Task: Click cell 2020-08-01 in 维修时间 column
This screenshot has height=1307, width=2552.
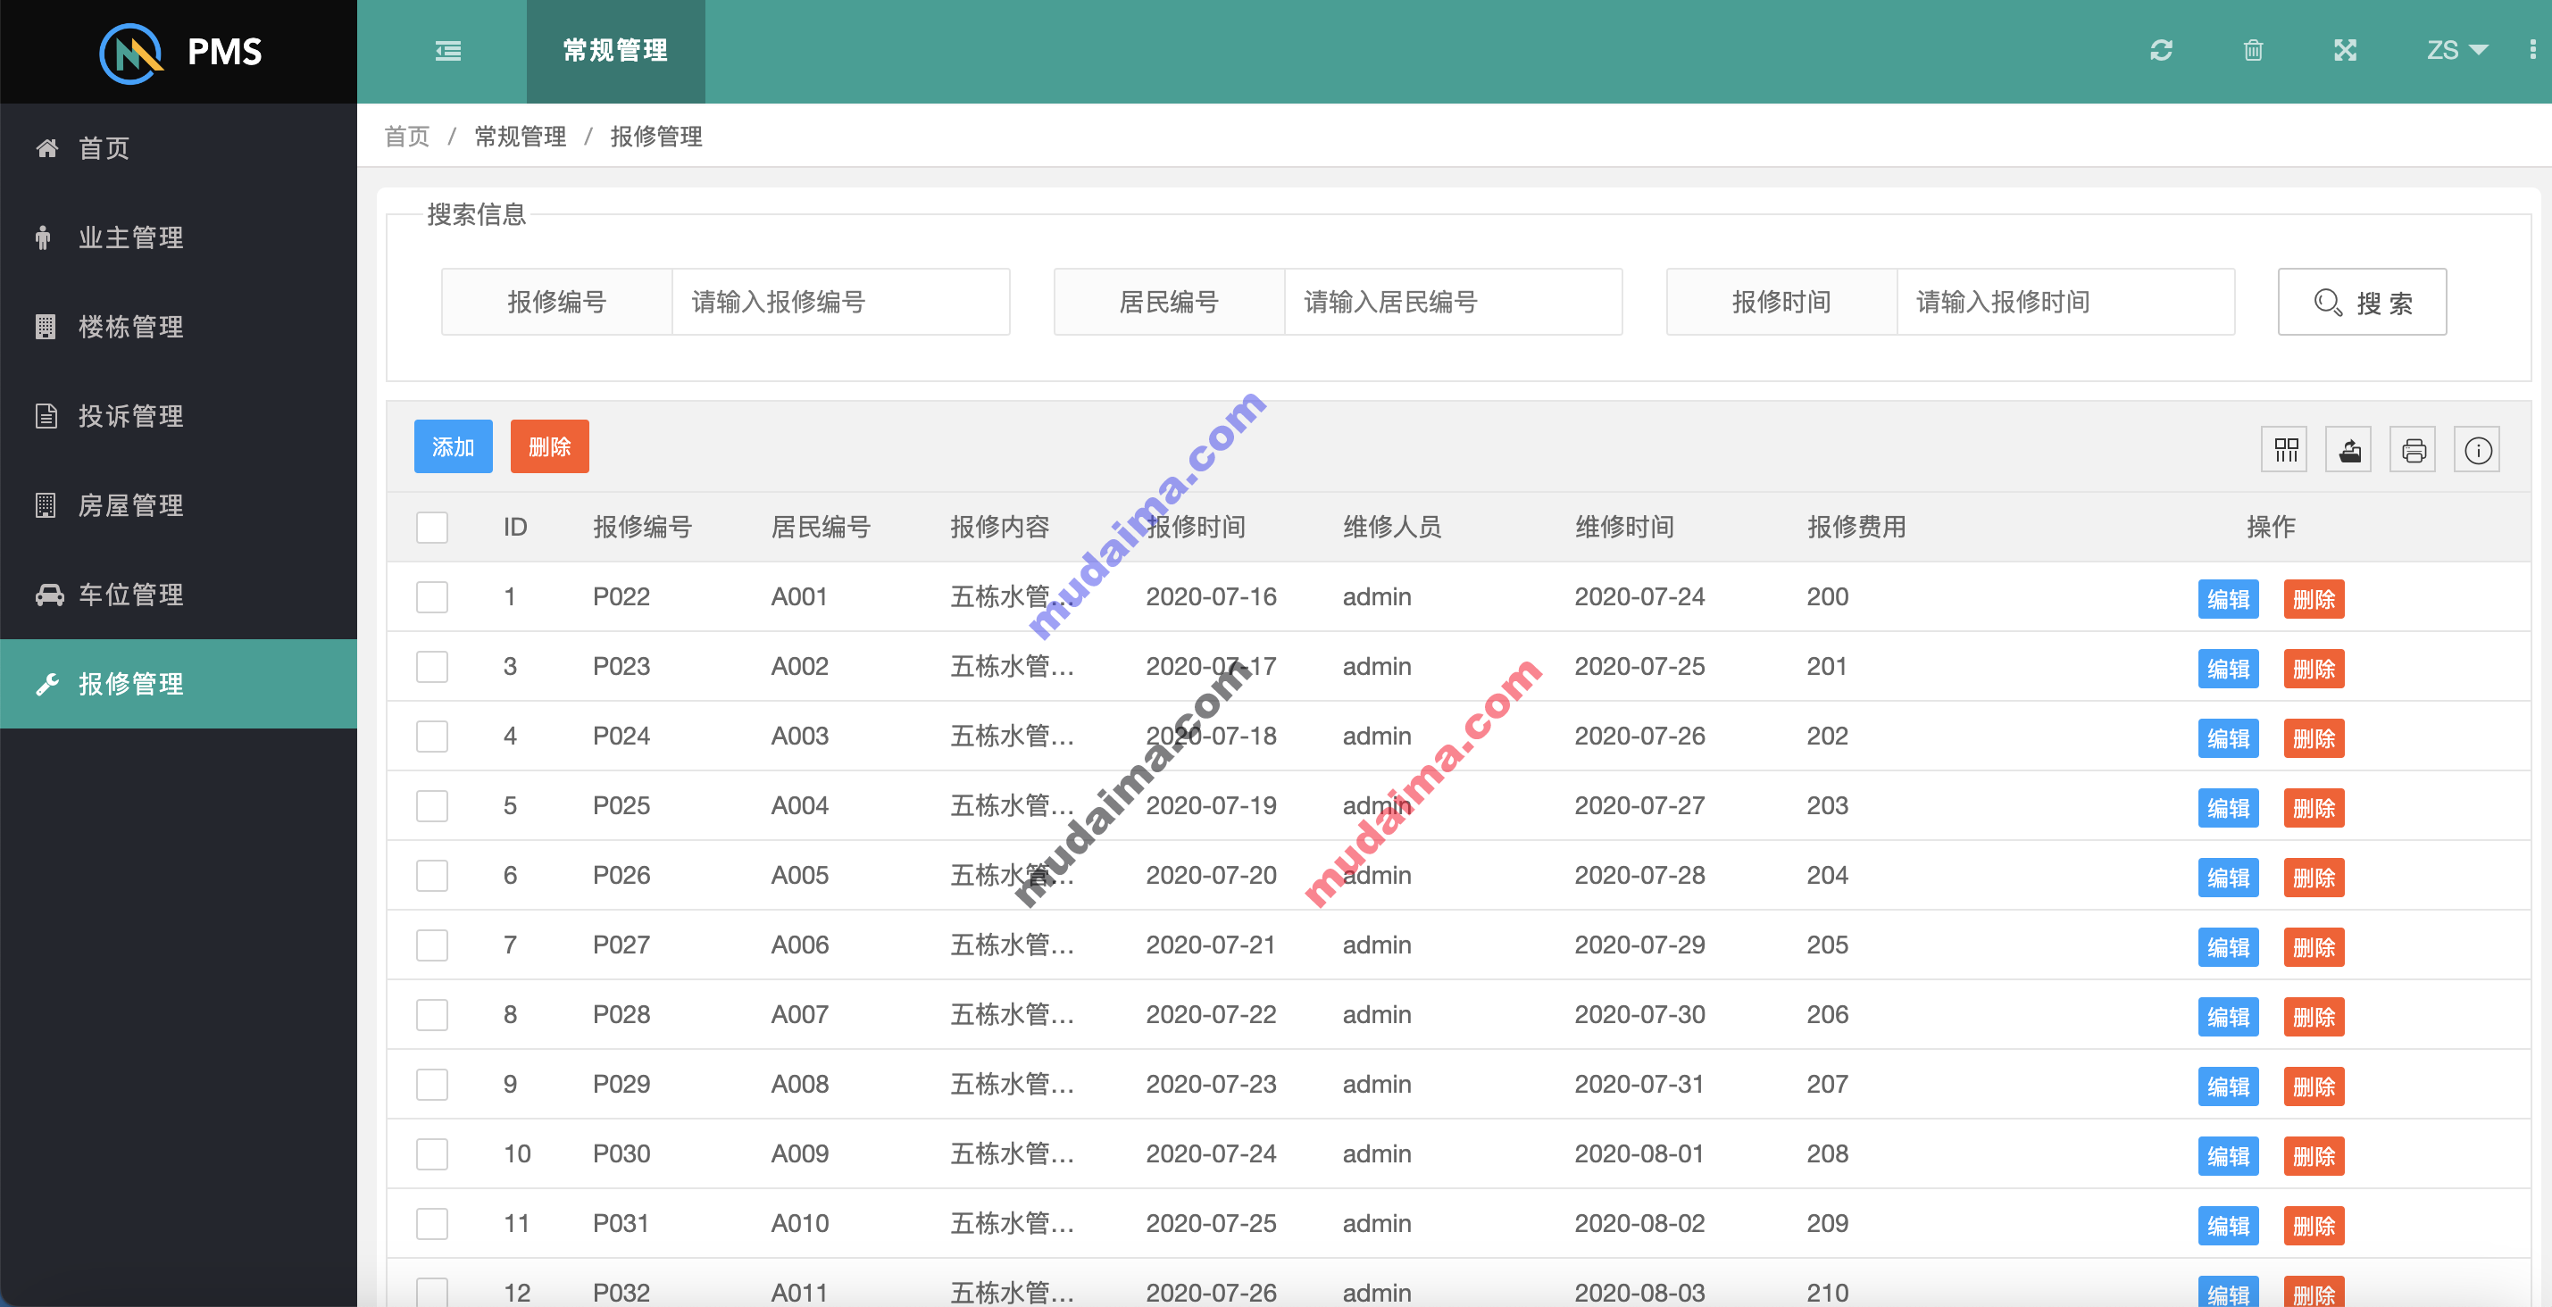Action: coord(1639,1153)
